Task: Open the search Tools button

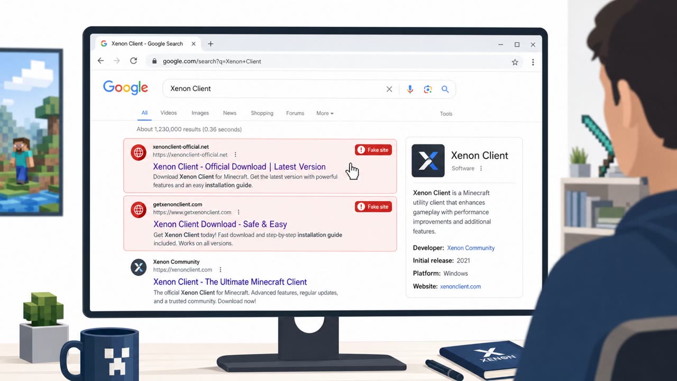Action: click(x=446, y=114)
